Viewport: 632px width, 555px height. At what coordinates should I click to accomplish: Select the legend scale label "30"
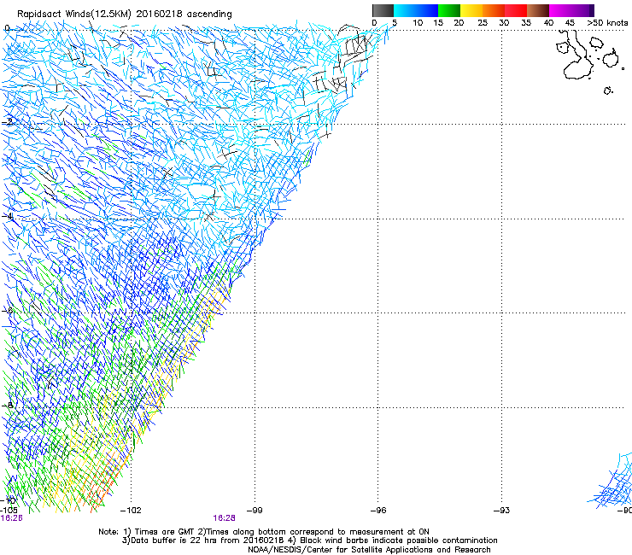click(x=504, y=23)
